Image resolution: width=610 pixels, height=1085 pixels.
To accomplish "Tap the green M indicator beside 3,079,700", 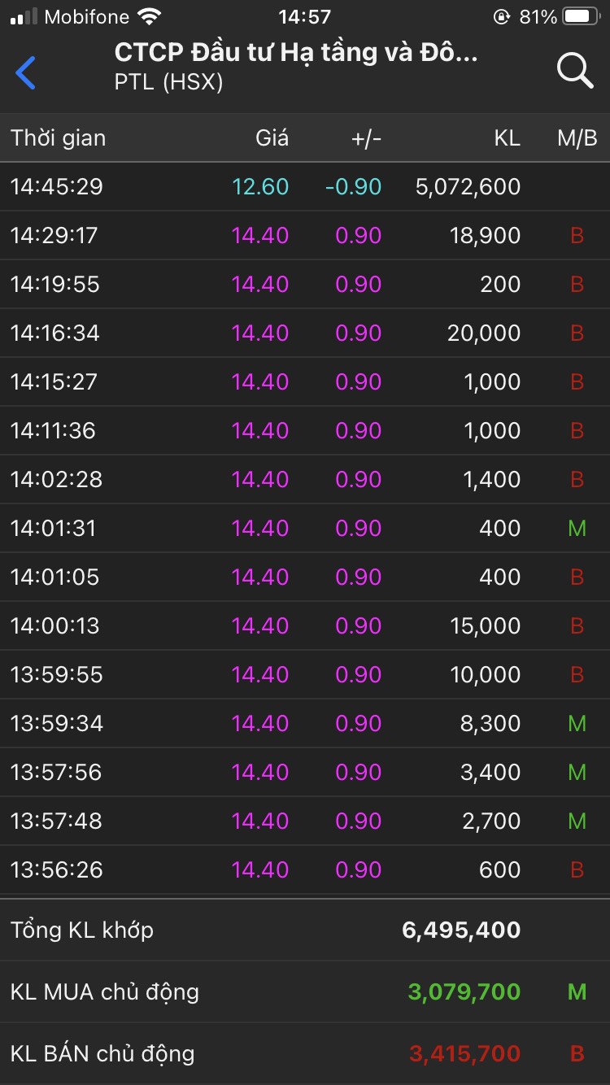I will pos(577,991).
